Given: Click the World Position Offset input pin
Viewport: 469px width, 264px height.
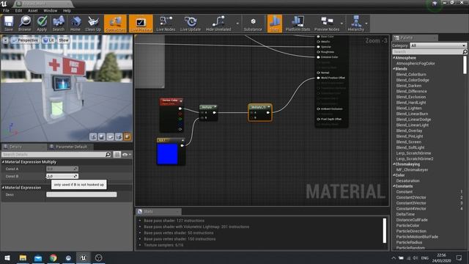Looking at the screenshot, I should tap(319, 78).
